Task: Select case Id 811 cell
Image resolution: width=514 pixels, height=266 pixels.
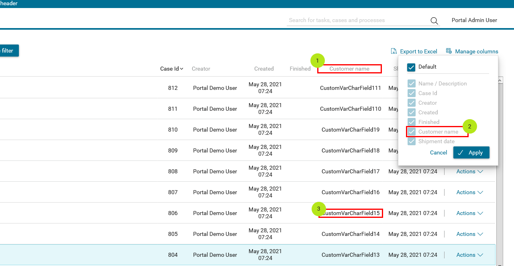Action: pos(173,109)
